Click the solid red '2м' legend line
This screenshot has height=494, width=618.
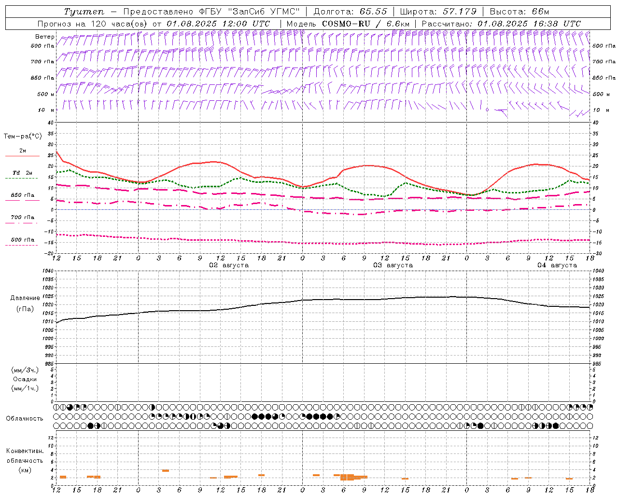22,156
